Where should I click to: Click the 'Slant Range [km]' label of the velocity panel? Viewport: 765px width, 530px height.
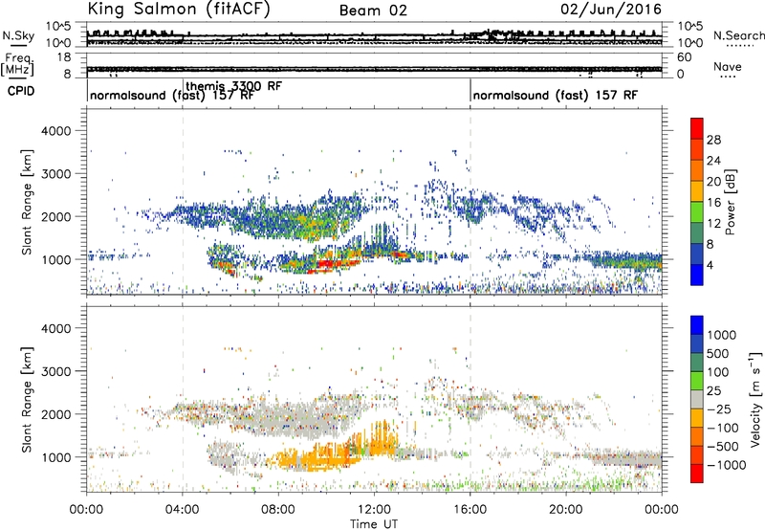(x=27, y=399)
